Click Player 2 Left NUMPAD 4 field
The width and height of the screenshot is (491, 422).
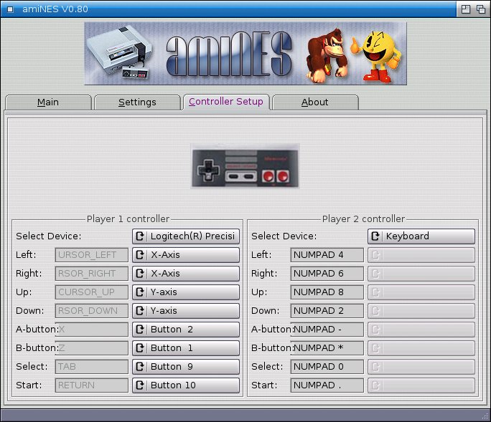coord(327,255)
